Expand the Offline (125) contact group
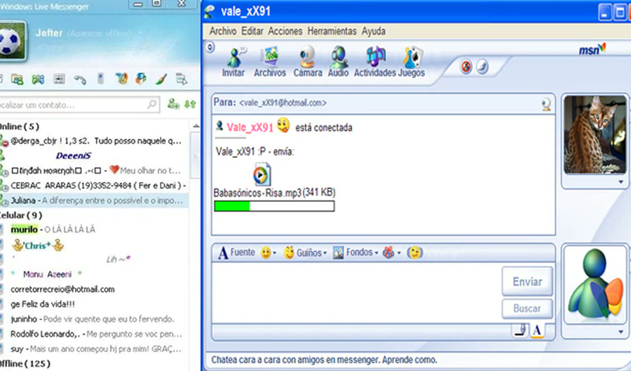The image size is (631, 371). tap(25, 363)
